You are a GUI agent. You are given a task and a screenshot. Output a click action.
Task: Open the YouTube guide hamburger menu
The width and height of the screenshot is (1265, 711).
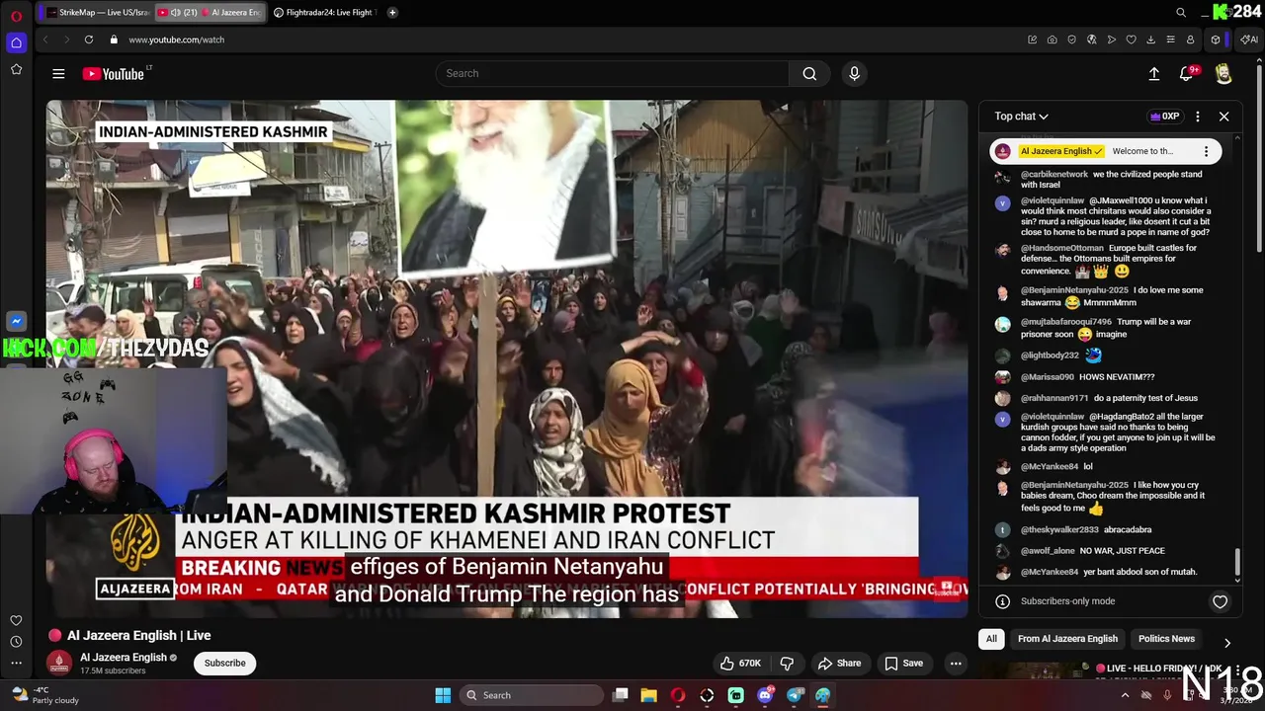pyautogui.click(x=58, y=73)
